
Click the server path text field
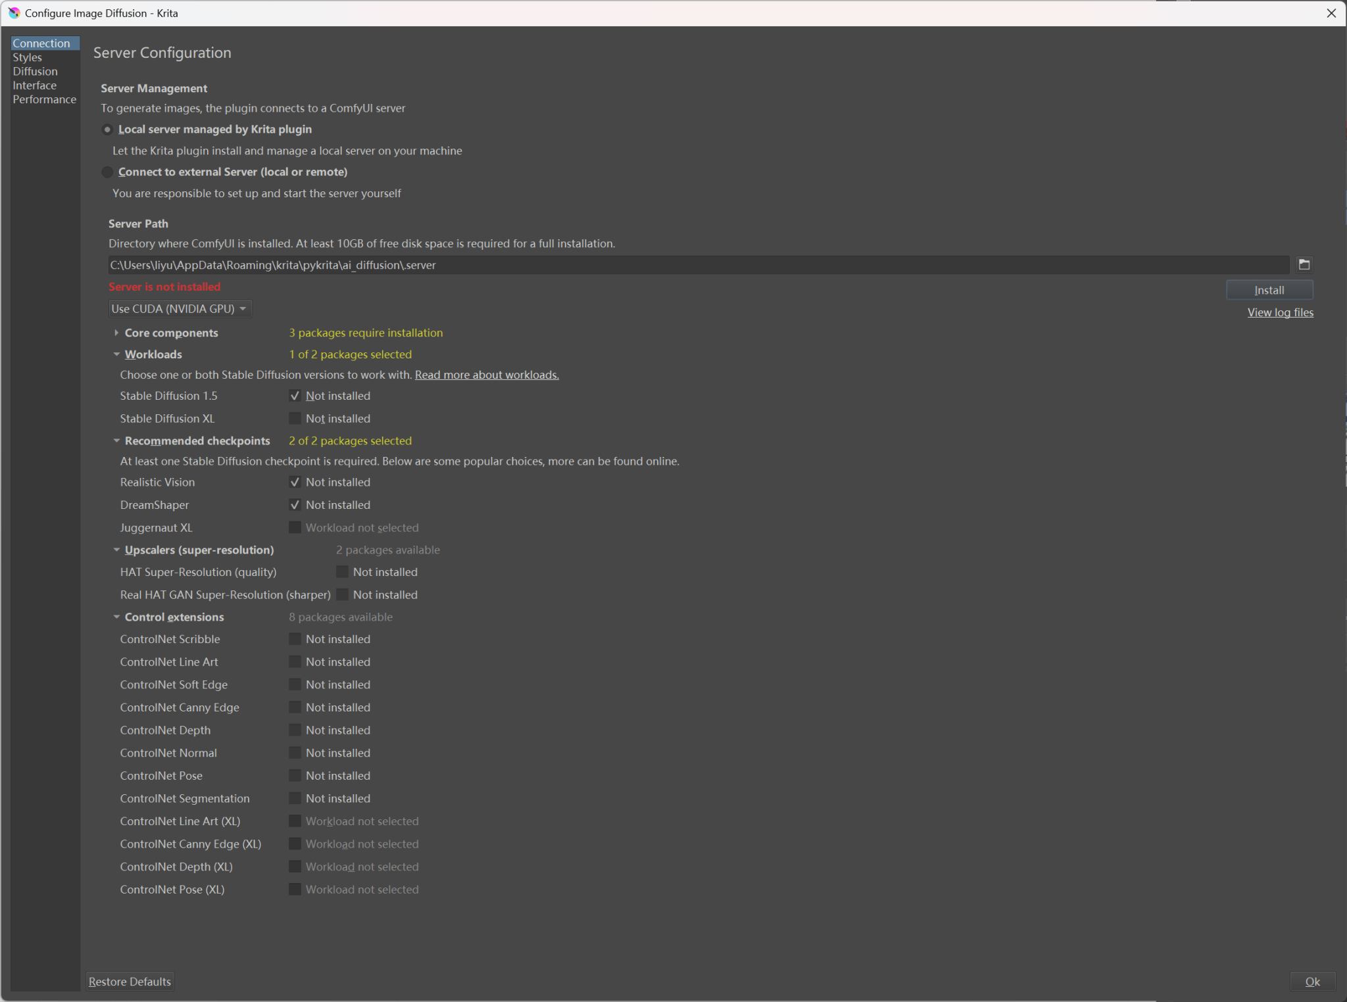[697, 265]
